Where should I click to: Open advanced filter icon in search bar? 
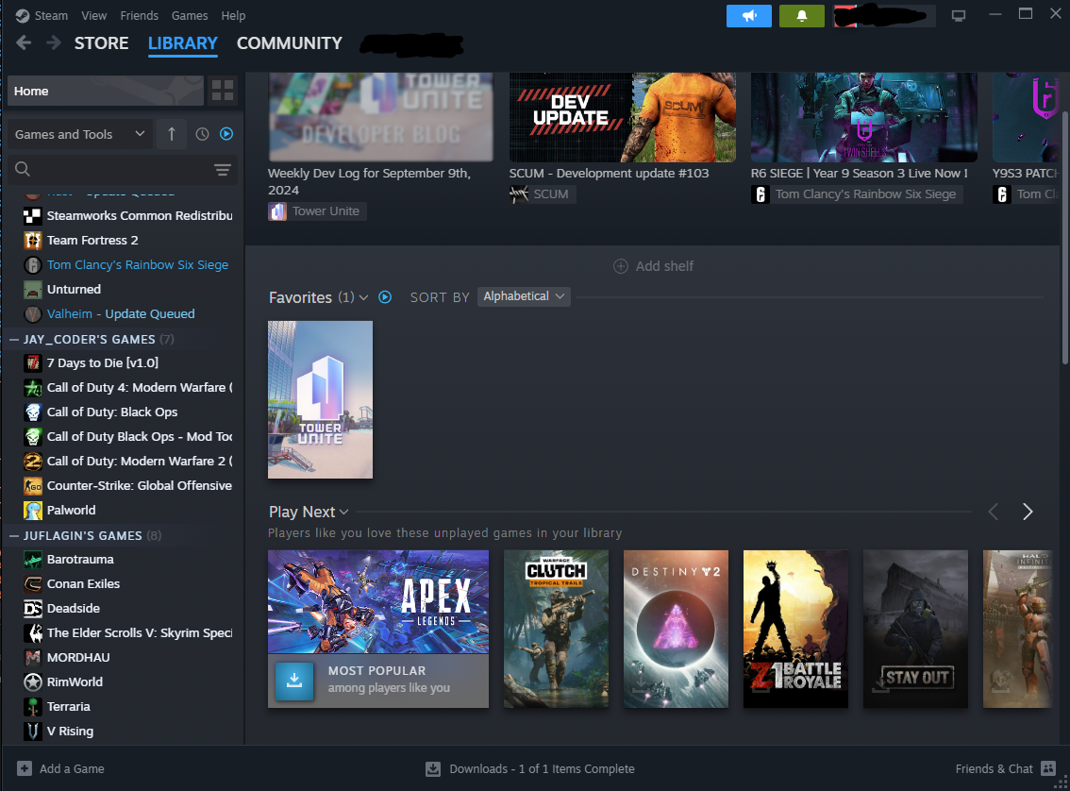[223, 169]
